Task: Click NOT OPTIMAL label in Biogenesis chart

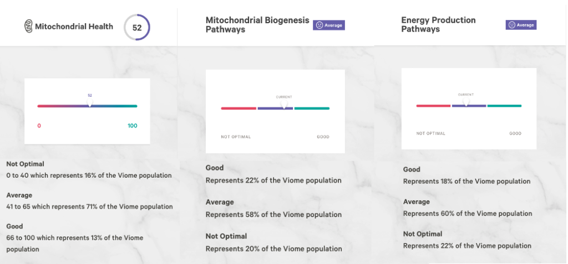Action: tap(236, 137)
